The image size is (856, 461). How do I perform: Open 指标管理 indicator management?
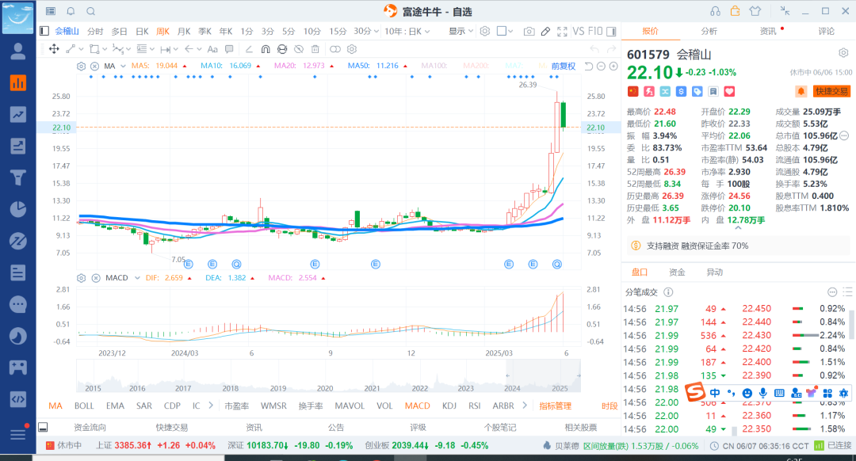pyautogui.click(x=555, y=406)
